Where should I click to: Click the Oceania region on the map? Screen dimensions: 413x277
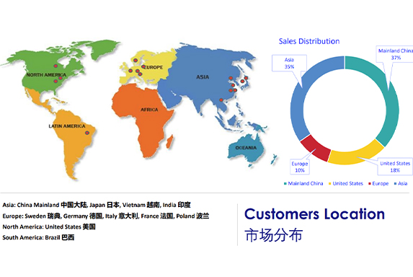pyautogui.click(x=246, y=148)
